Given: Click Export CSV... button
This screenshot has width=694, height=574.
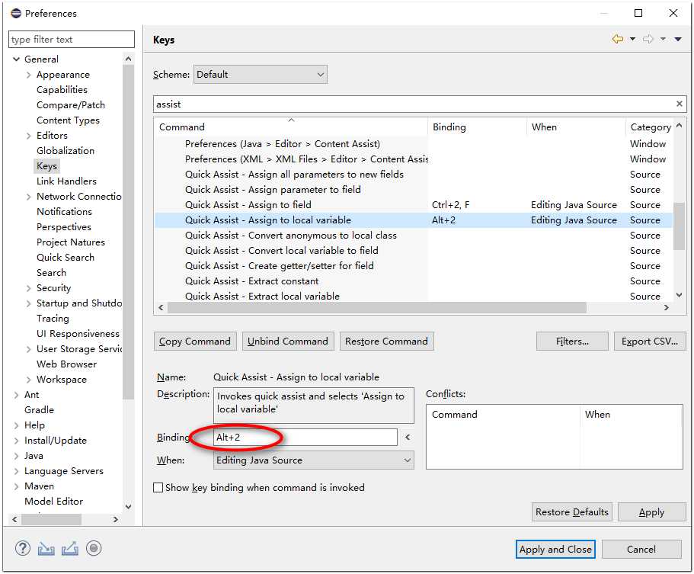Looking at the screenshot, I should tap(650, 342).
